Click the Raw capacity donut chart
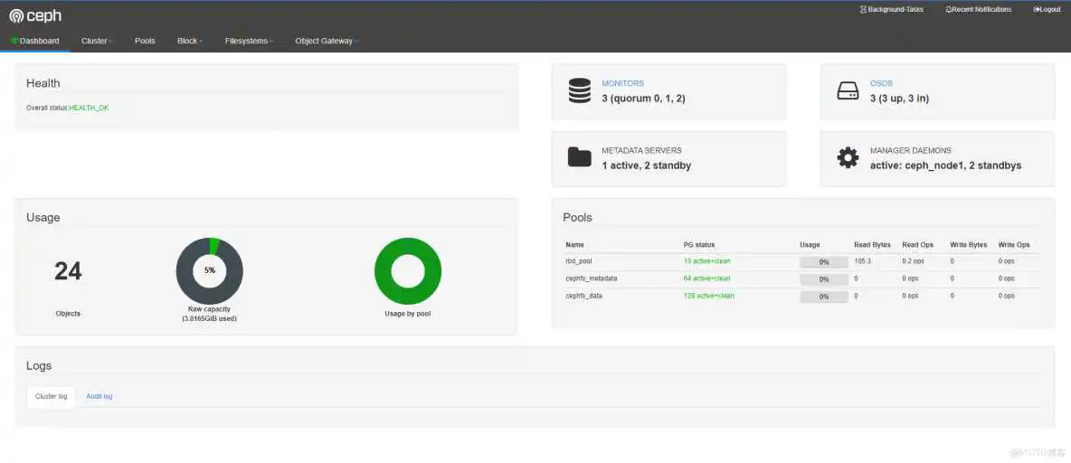 click(x=209, y=270)
